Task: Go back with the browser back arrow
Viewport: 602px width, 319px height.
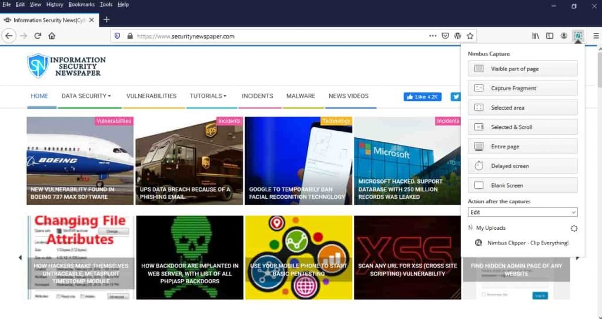Action: pos(9,36)
